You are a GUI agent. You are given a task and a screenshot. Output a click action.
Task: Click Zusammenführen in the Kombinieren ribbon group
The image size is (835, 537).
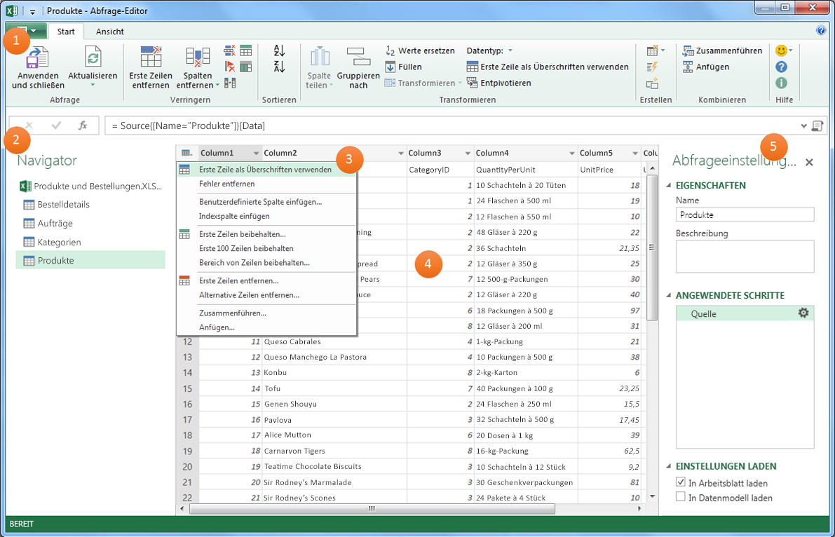(723, 50)
